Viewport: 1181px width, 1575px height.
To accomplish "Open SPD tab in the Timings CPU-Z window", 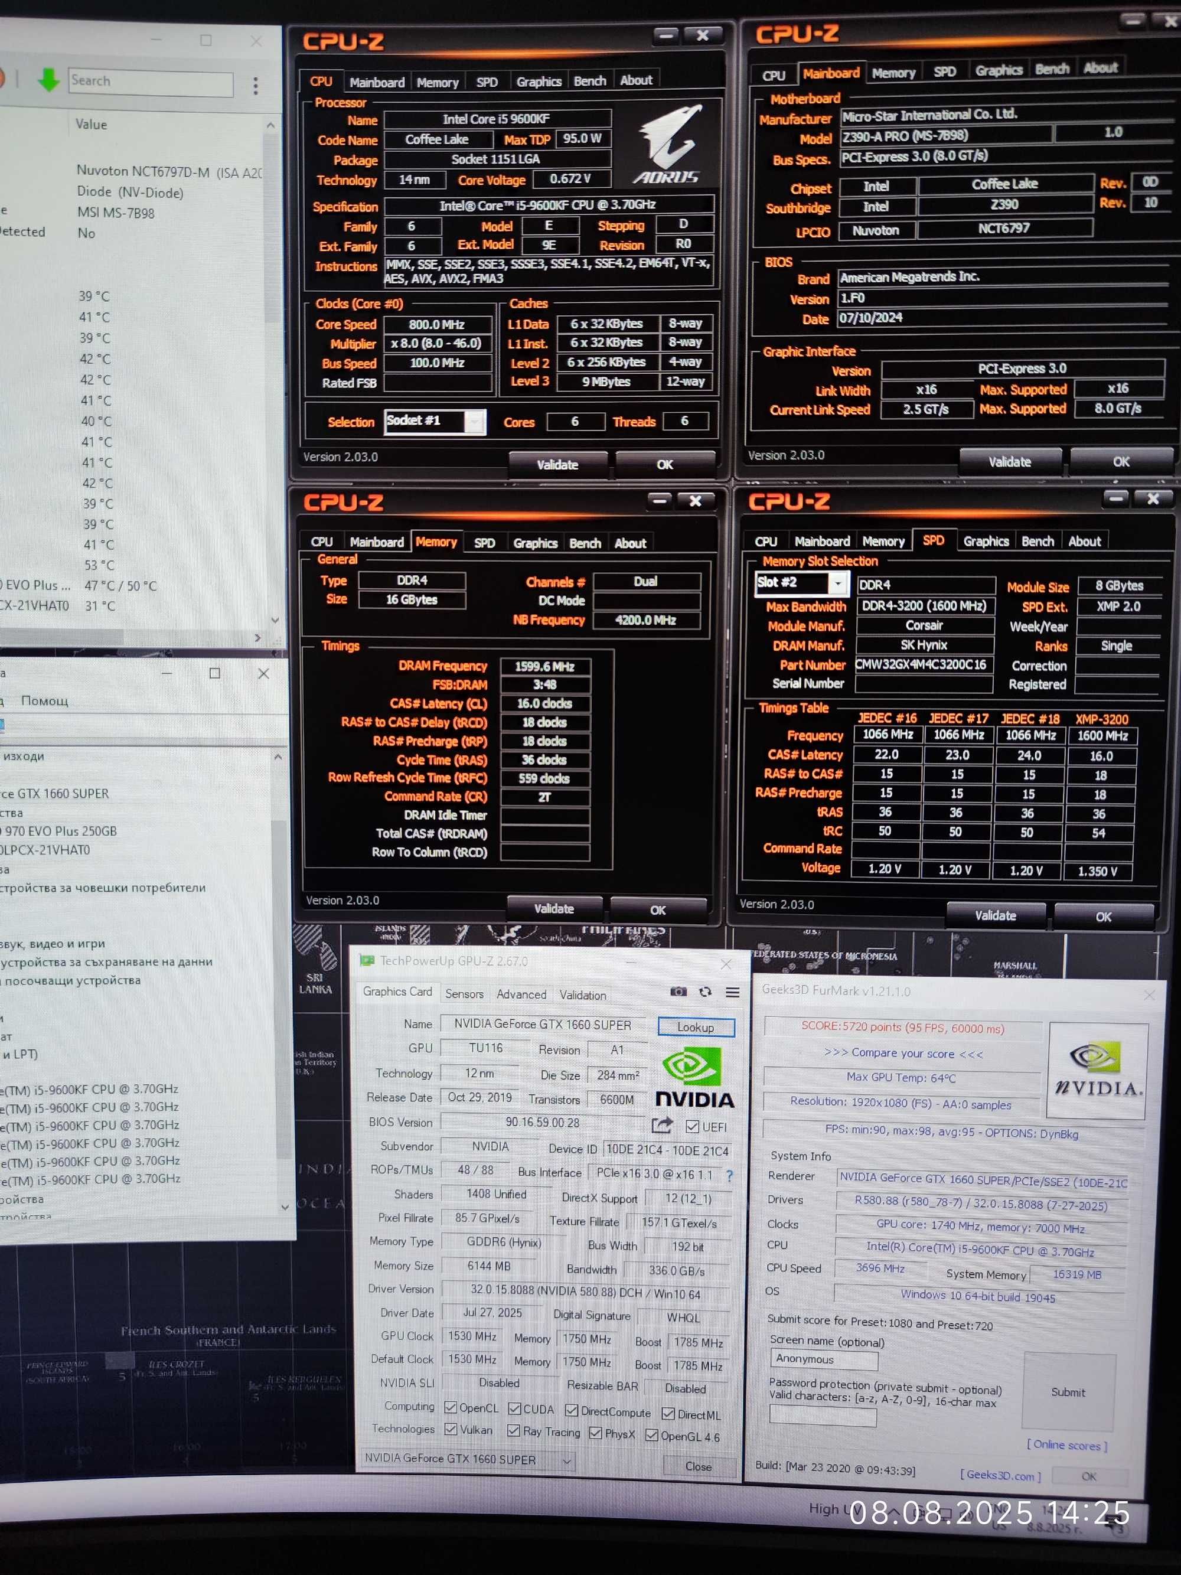I will (x=484, y=543).
